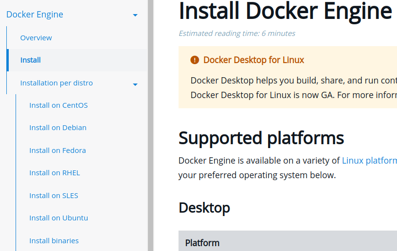Select the active Install sidebar item

point(31,60)
